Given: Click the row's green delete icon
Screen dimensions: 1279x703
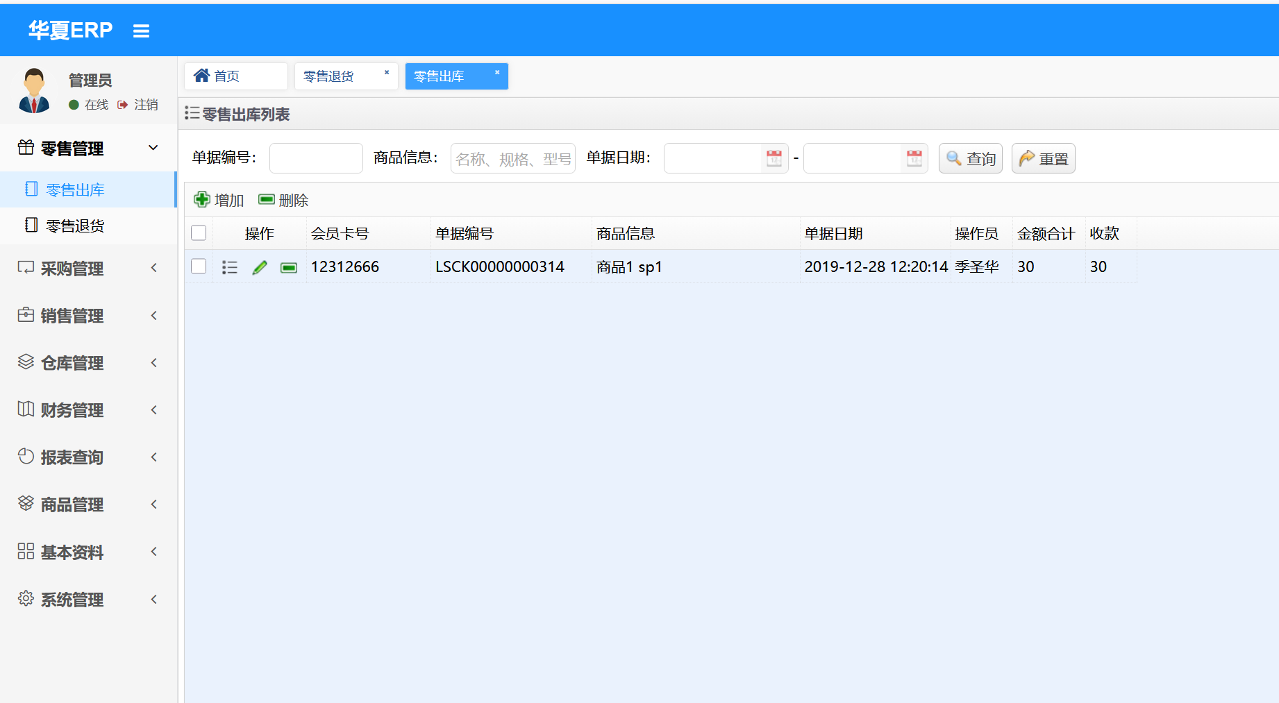Looking at the screenshot, I should (x=289, y=268).
